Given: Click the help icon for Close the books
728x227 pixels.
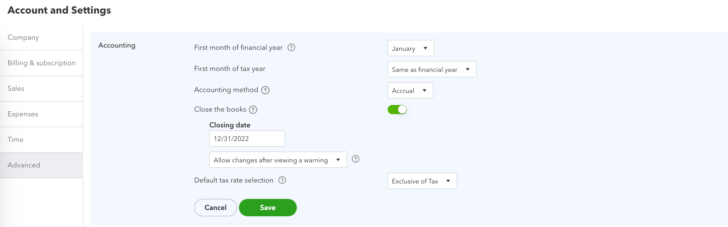Looking at the screenshot, I should (253, 110).
